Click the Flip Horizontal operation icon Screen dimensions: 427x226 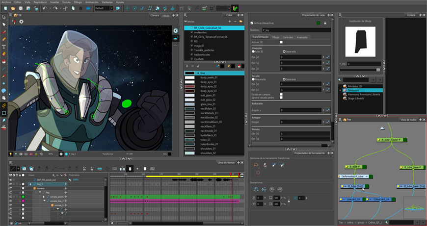[256, 189]
